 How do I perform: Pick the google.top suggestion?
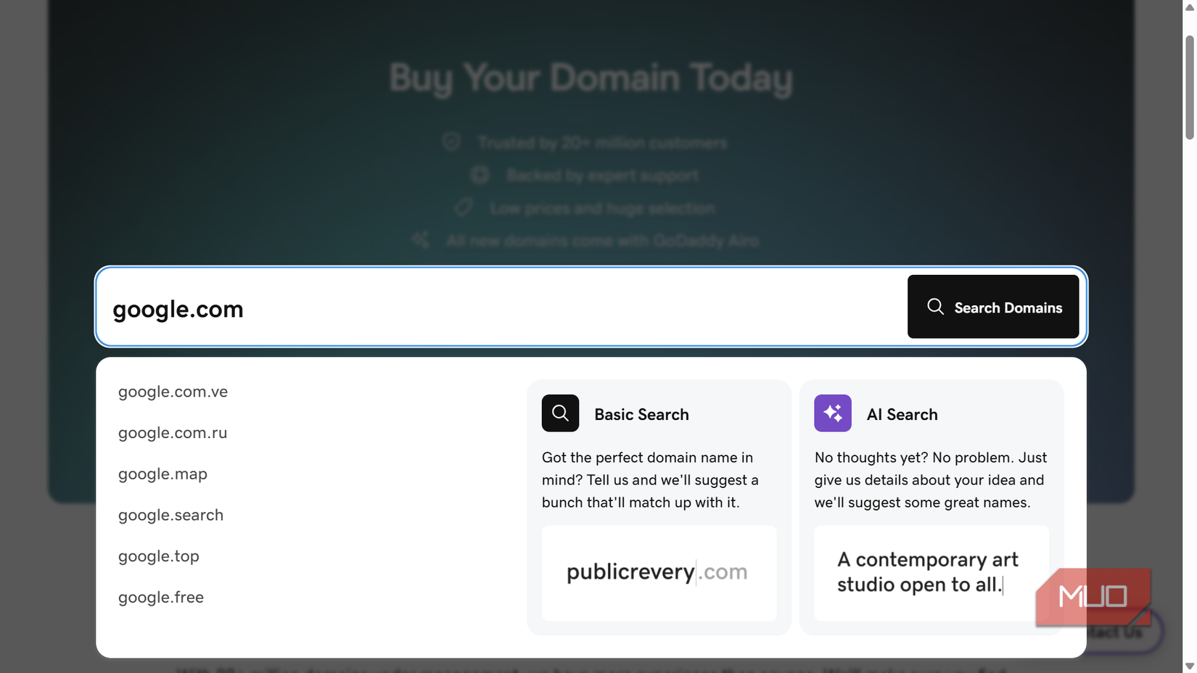tap(158, 556)
